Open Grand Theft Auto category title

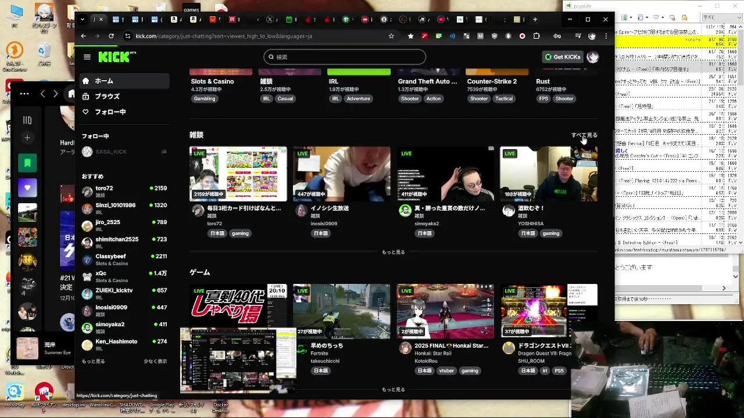point(427,81)
